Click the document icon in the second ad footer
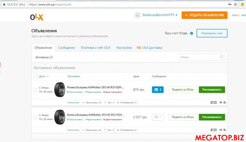The height and width of the screenshot is (142, 246). [x=225, y=130]
